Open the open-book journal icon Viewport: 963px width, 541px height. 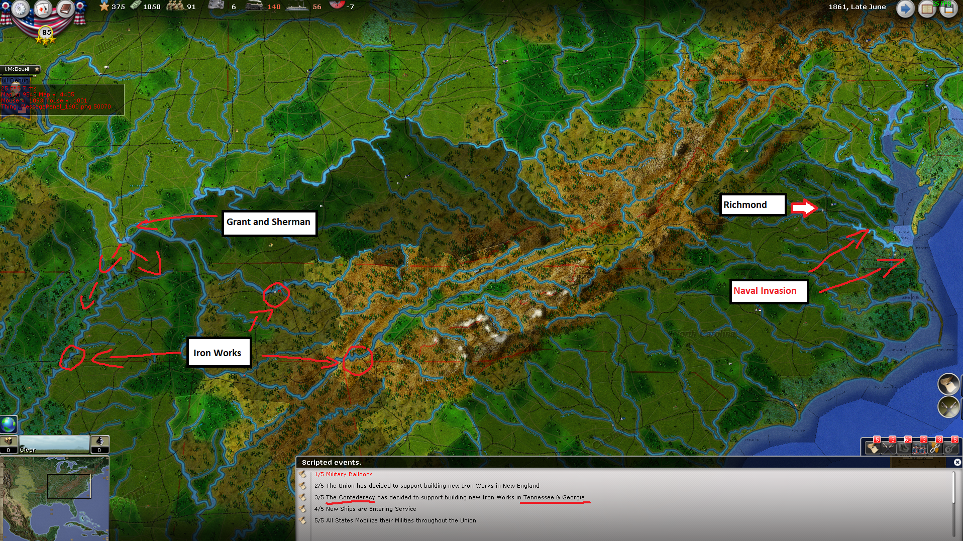click(927, 9)
